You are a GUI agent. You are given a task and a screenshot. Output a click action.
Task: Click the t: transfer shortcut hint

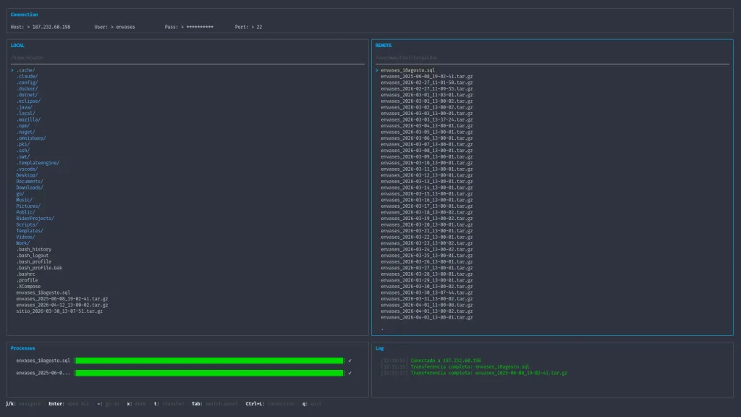[169, 404]
